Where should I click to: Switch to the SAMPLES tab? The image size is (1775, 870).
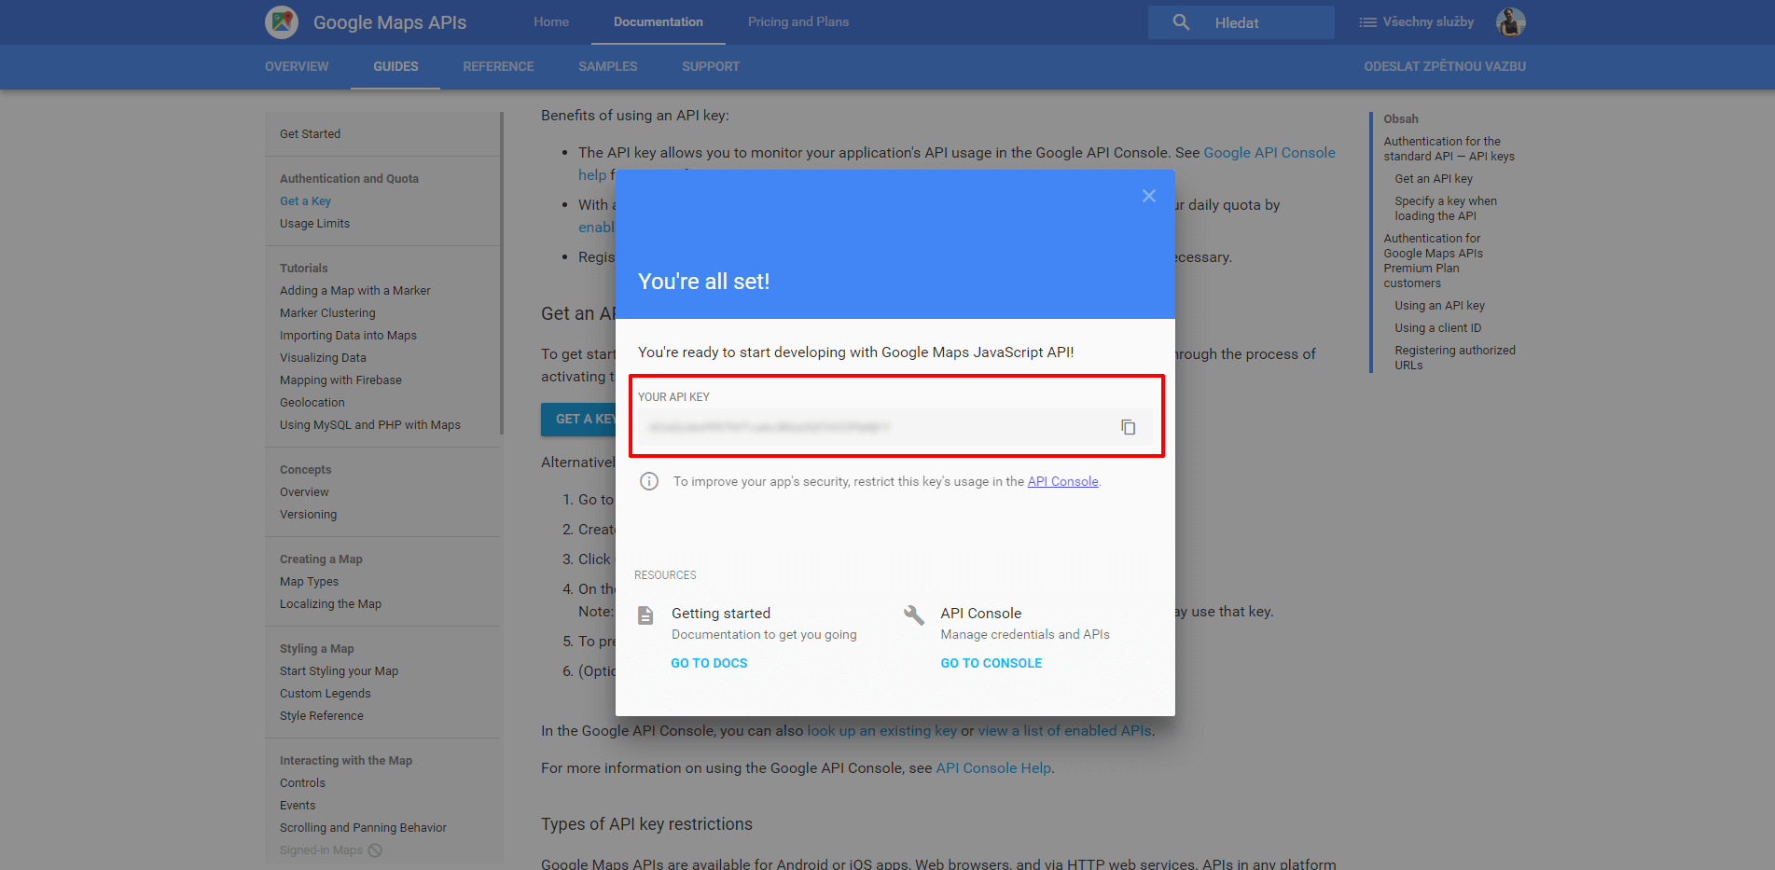coord(608,66)
